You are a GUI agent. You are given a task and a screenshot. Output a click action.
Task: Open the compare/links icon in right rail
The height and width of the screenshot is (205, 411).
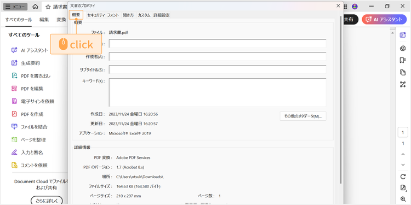point(403,84)
